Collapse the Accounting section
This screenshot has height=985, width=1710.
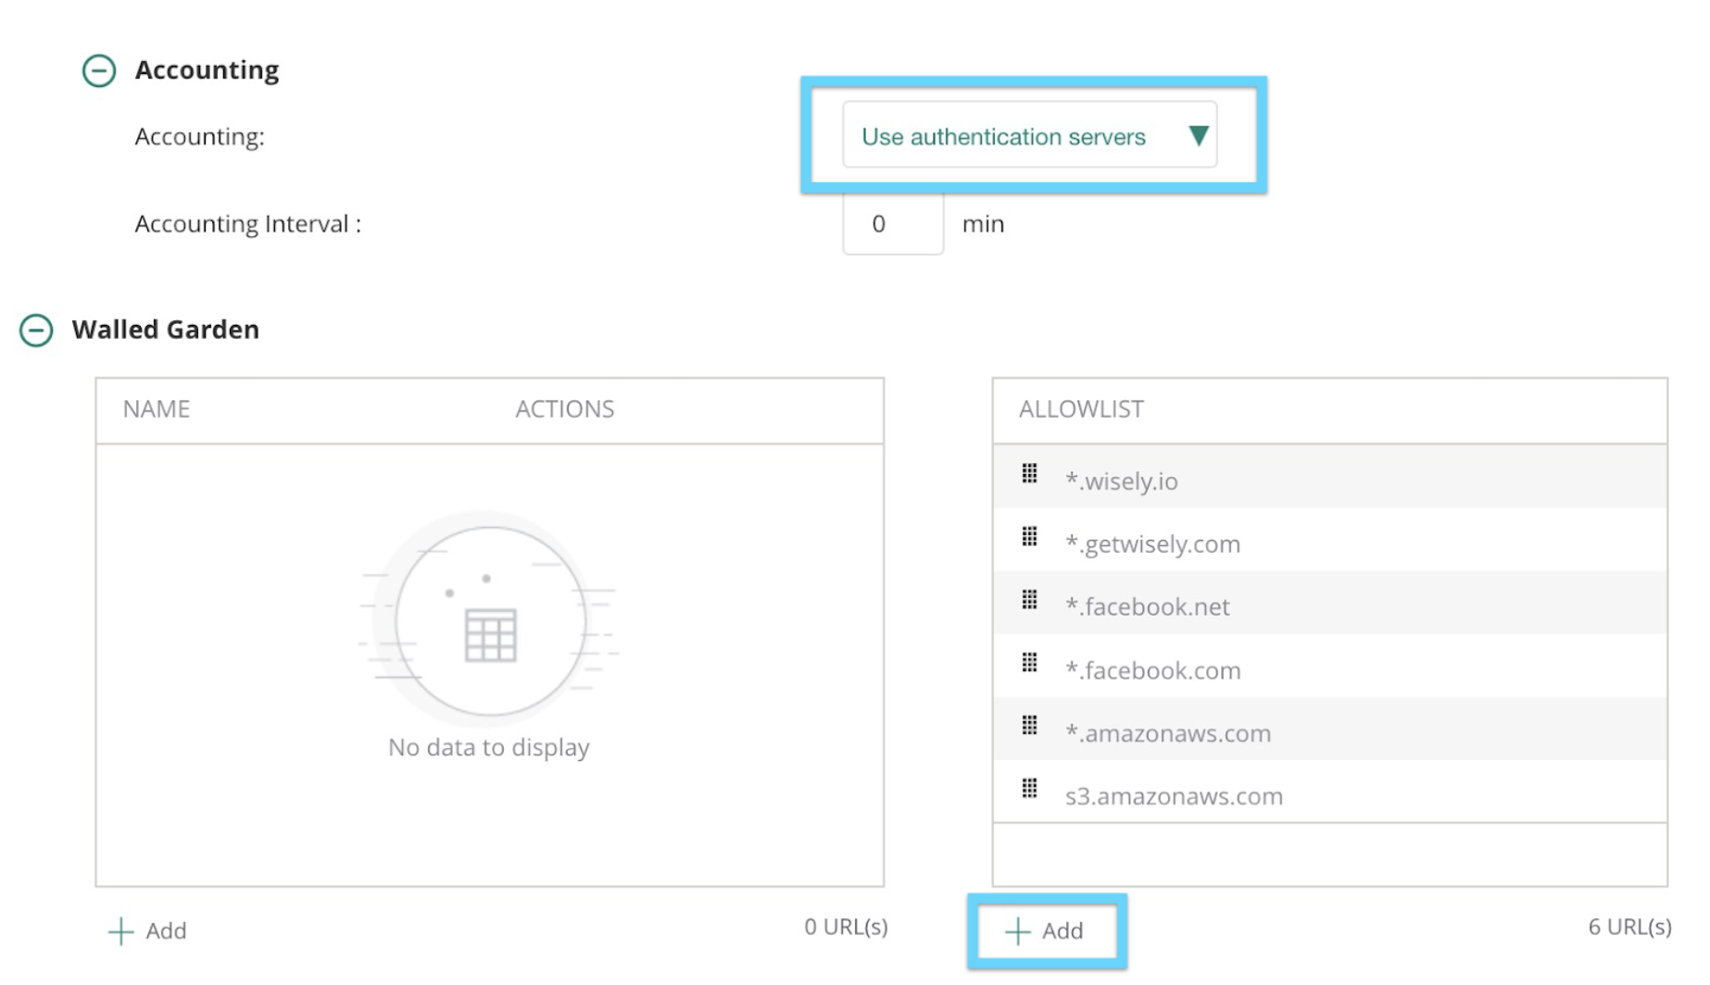point(99,70)
